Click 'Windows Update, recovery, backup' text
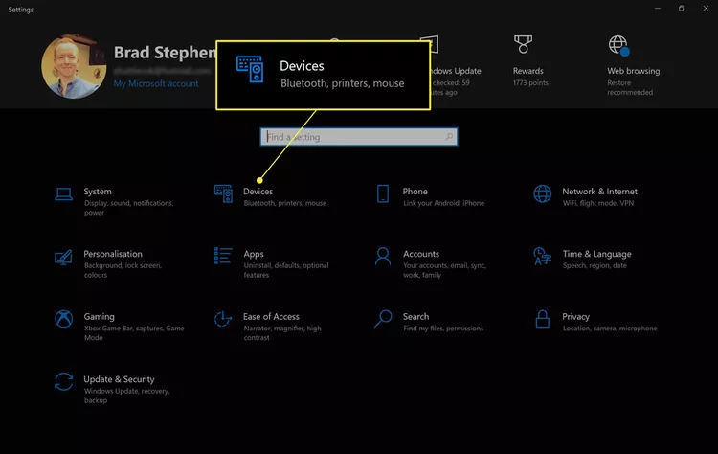This screenshot has height=454, width=718. coord(126,396)
